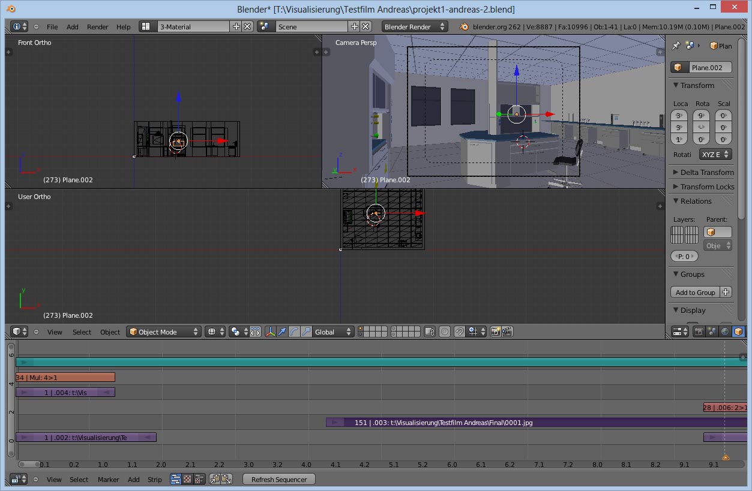Open the World properties tab icon
The image size is (752, 491).
(x=725, y=332)
